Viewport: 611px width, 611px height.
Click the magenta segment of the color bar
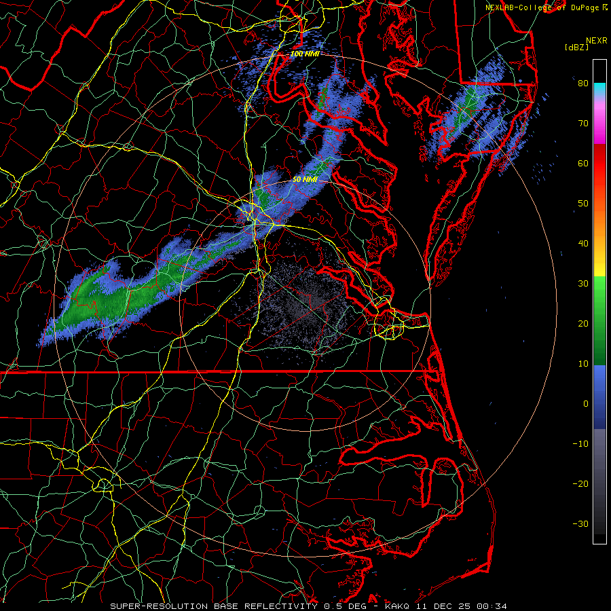(x=599, y=128)
